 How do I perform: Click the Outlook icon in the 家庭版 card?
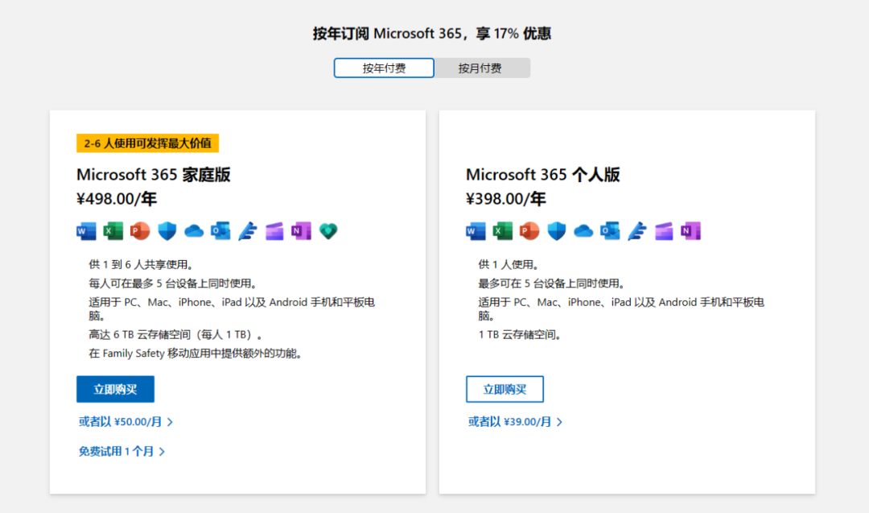[220, 230]
